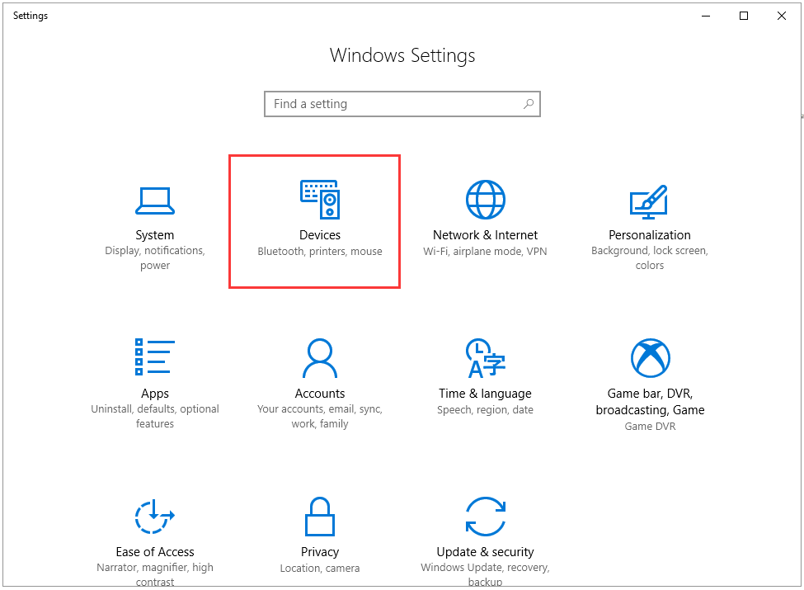The image size is (804, 590).
Task: Click 'Wi-Fi, airplane mode, VPN' description
Action: (x=485, y=252)
